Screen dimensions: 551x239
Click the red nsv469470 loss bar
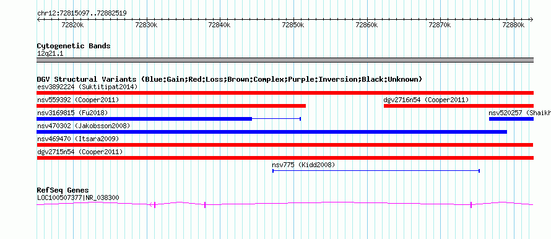pyautogui.click(x=285, y=145)
